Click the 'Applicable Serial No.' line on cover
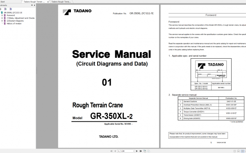The image size is (246, 153). coord(118,124)
